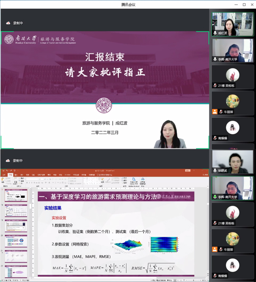The image size is (256, 282).
Task: Select slide 20 thumbnail in slide panel
Action: 16,241
